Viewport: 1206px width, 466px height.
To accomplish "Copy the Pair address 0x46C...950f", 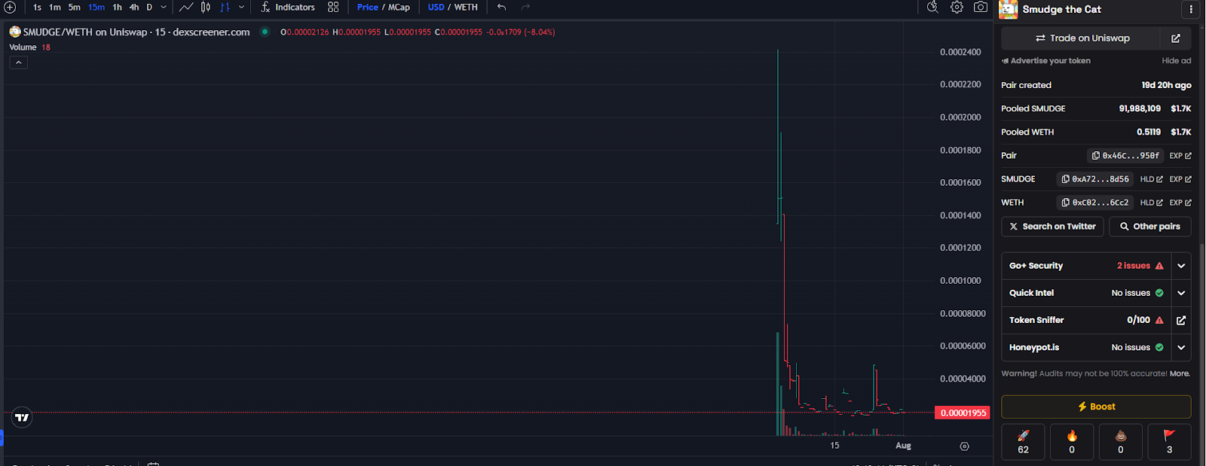I will click(1126, 156).
